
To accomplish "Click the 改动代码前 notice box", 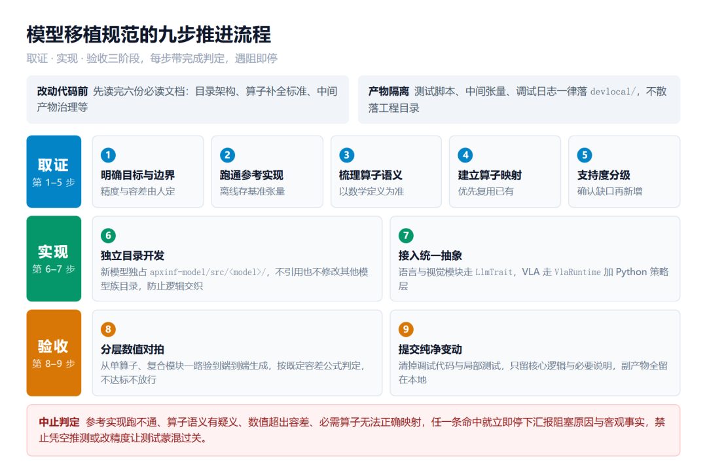I will coord(188,99).
